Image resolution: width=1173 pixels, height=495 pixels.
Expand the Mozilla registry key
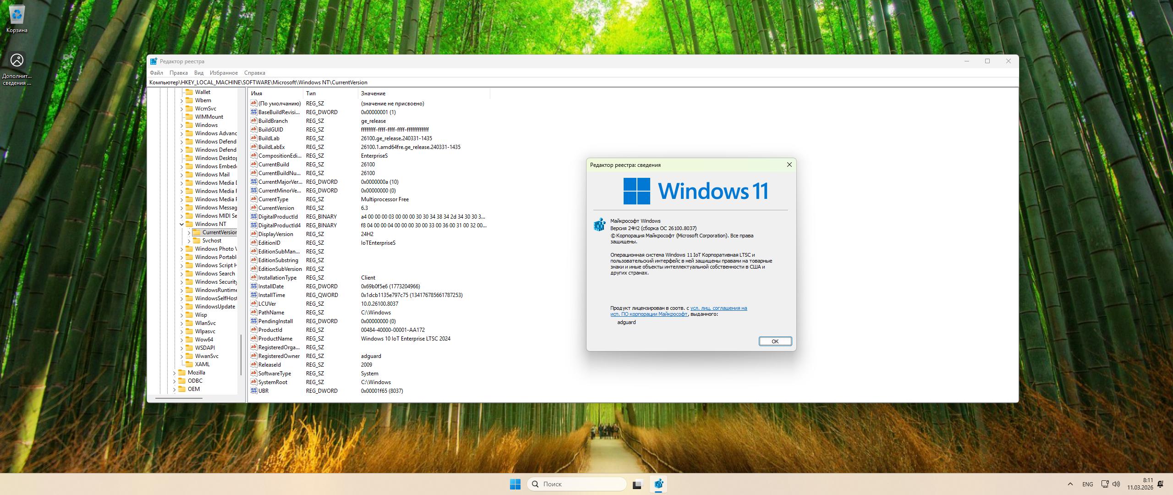click(x=174, y=373)
